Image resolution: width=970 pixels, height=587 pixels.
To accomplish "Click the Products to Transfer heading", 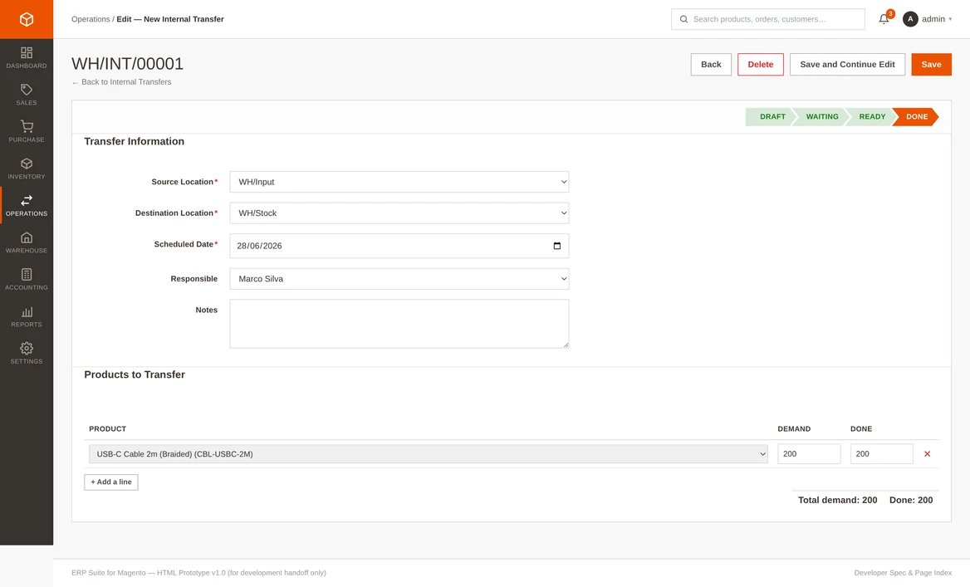I will (x=135, y=374).
